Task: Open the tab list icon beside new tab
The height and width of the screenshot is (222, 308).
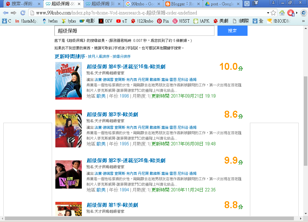Action: tap(255, 3)
